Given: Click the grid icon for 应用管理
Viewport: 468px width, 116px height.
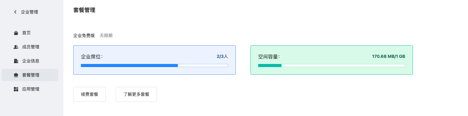Looking at the screenshot, I should [16, 89].
